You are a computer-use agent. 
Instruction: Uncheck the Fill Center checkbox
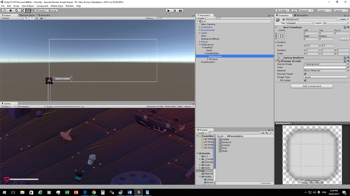coord(305,80)
